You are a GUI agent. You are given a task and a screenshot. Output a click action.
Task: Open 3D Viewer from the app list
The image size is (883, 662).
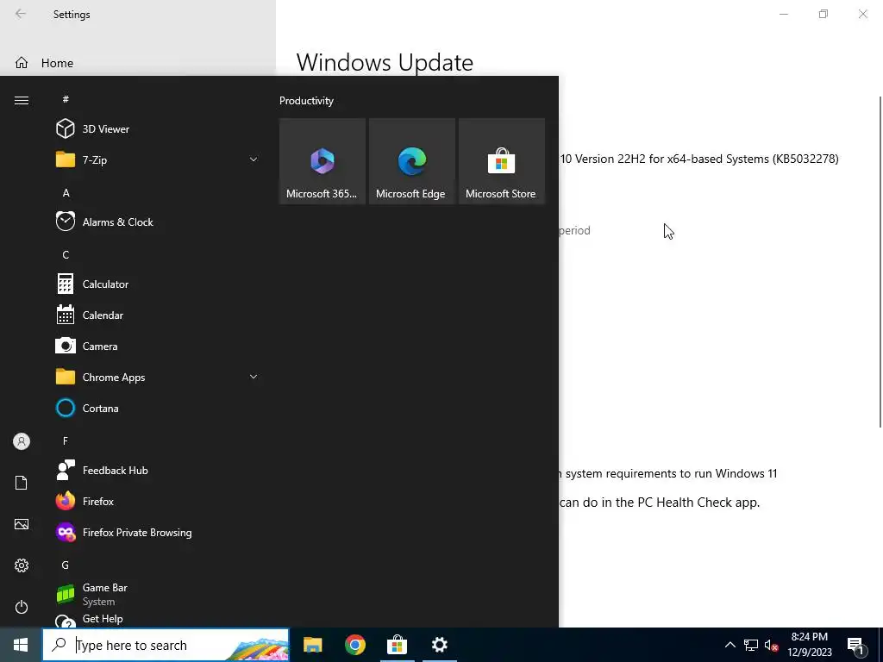point(158,129)
